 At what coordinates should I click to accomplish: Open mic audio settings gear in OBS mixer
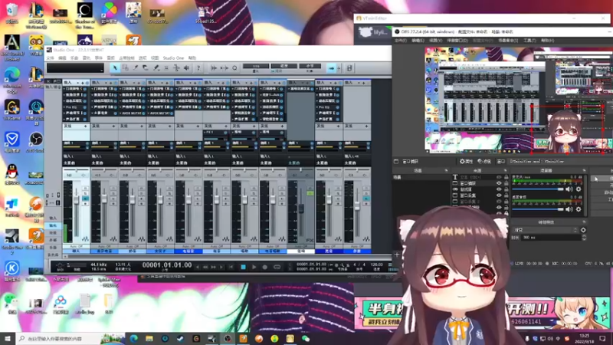pos(579,189)
